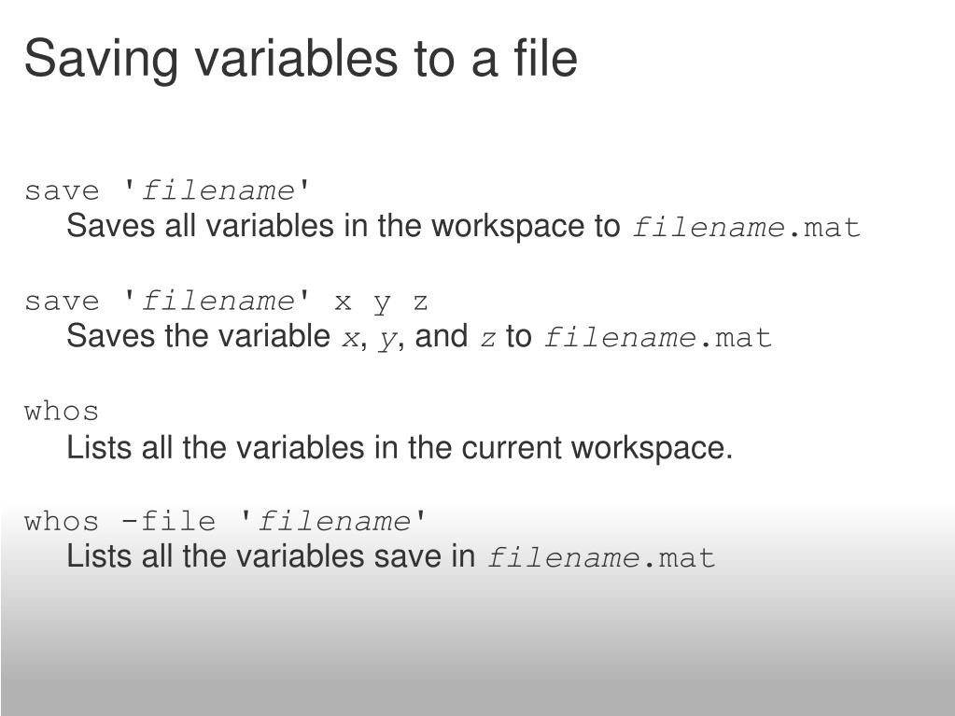This screenshot has width=955, height=716.
Task: Click the command save 'filename' x y z
Action: click(226, 302)
